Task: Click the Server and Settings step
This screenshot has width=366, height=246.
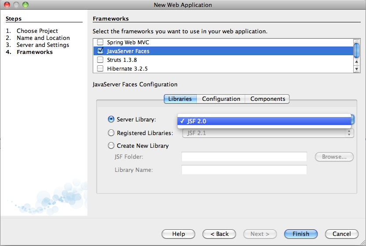Action: 43,45
